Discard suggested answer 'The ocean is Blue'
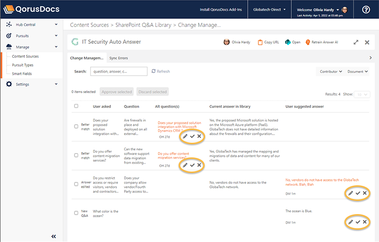379x242 pixels. click(365, 222)
